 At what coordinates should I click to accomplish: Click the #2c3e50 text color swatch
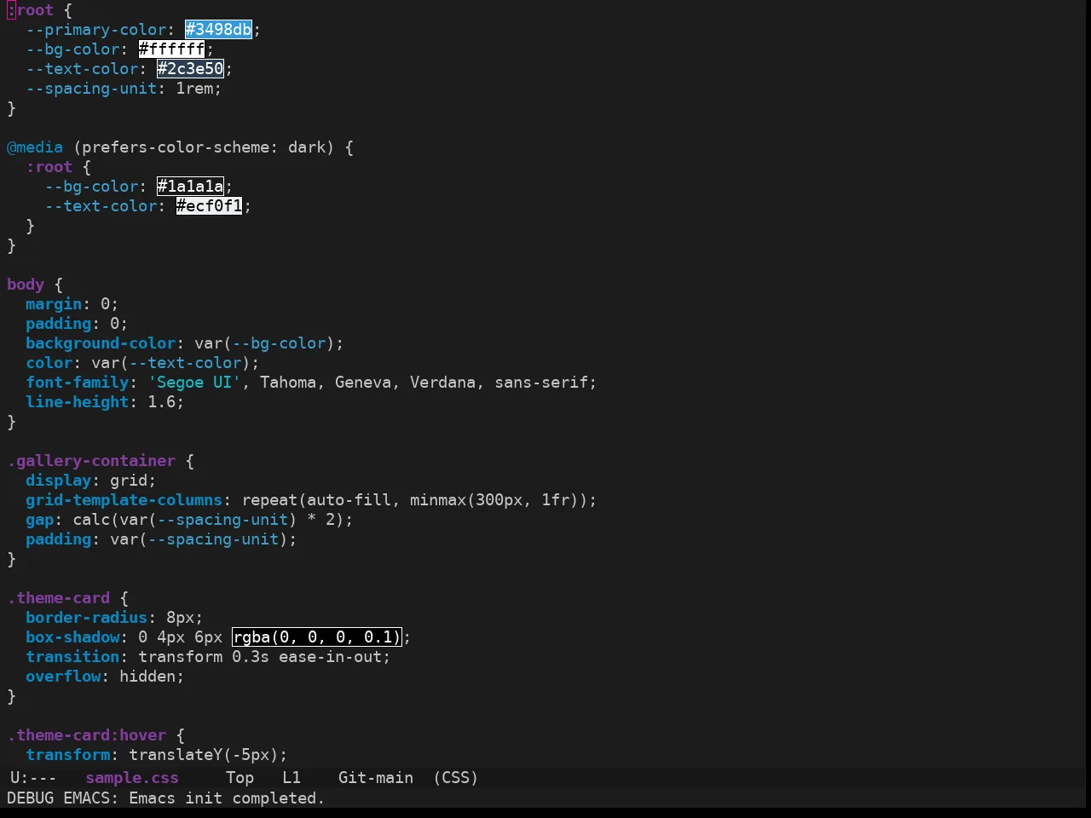(191, 69)
